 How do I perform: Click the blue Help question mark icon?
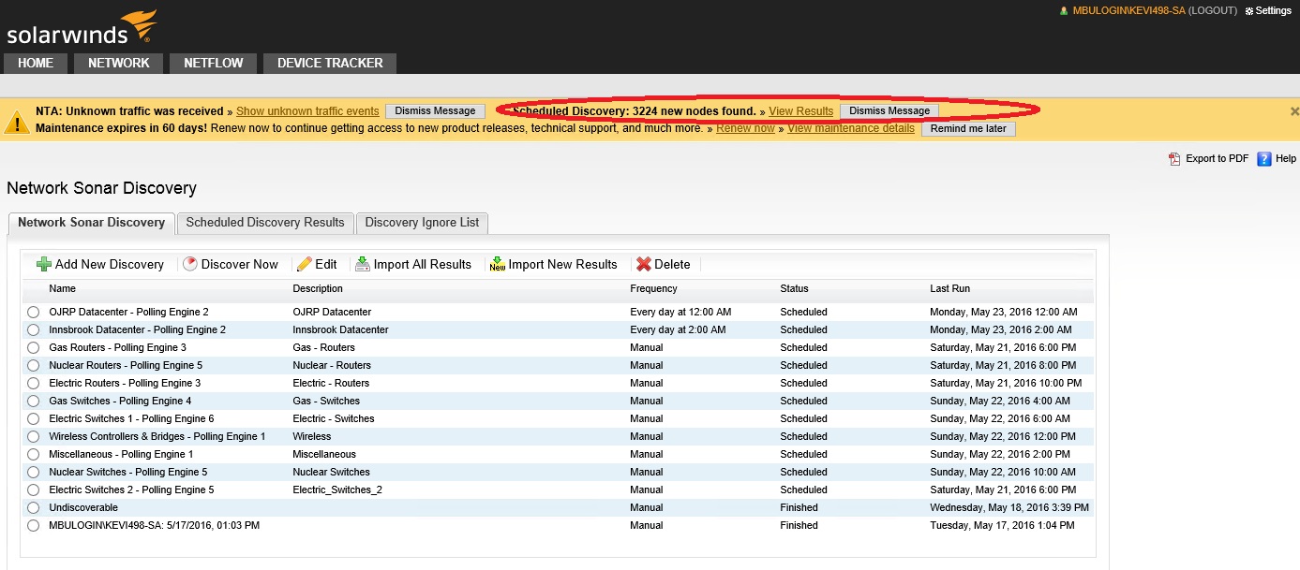coord(1263,159)
